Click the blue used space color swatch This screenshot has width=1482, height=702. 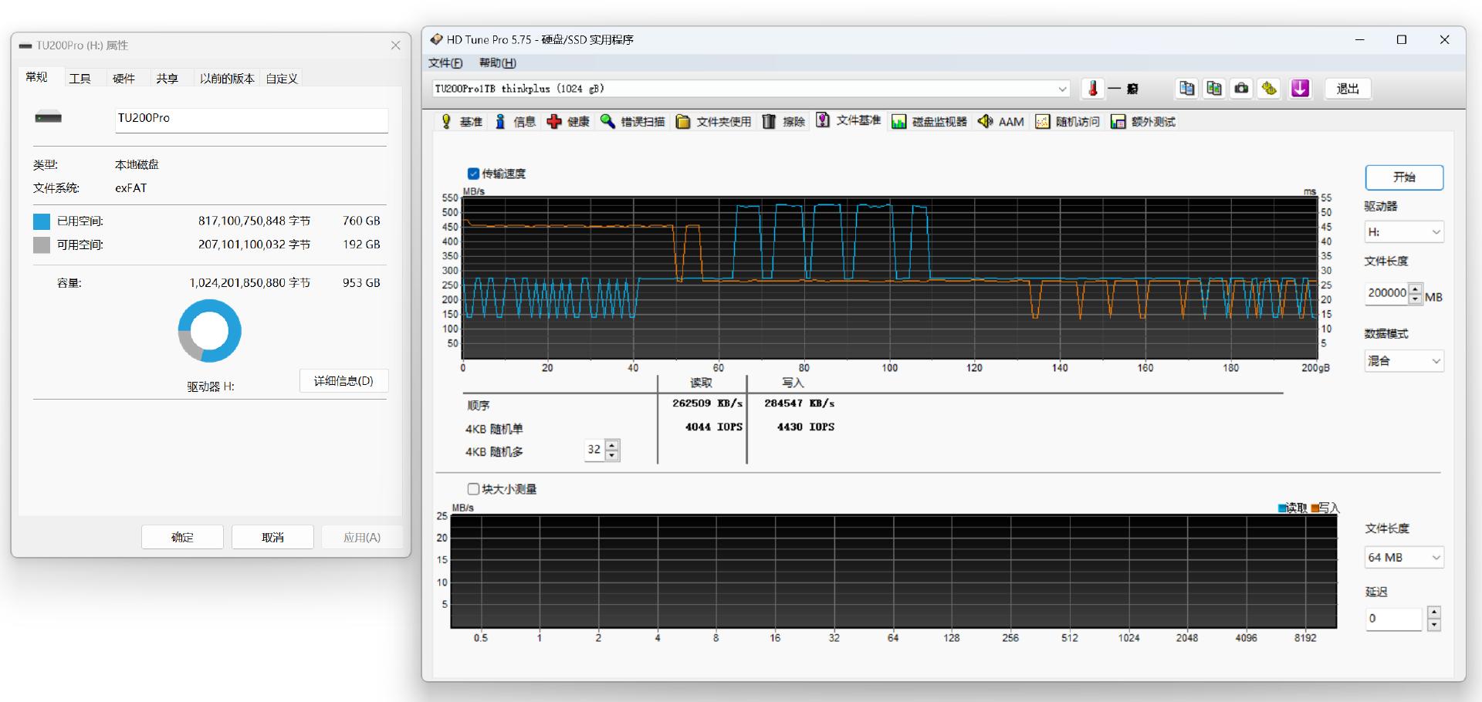[x=42, y=221]
